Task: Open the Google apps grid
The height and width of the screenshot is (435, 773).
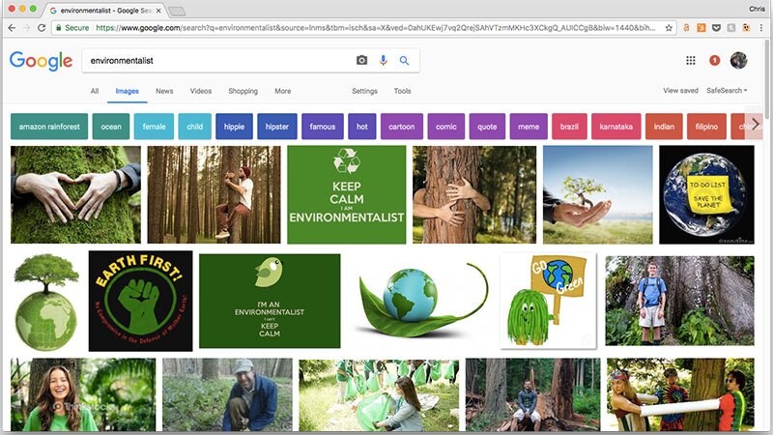Action: pos(691,61)
